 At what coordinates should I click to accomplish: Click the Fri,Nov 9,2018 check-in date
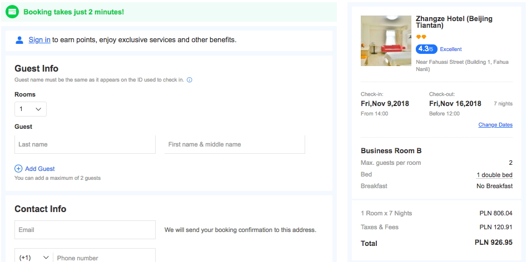coord(385,104)
